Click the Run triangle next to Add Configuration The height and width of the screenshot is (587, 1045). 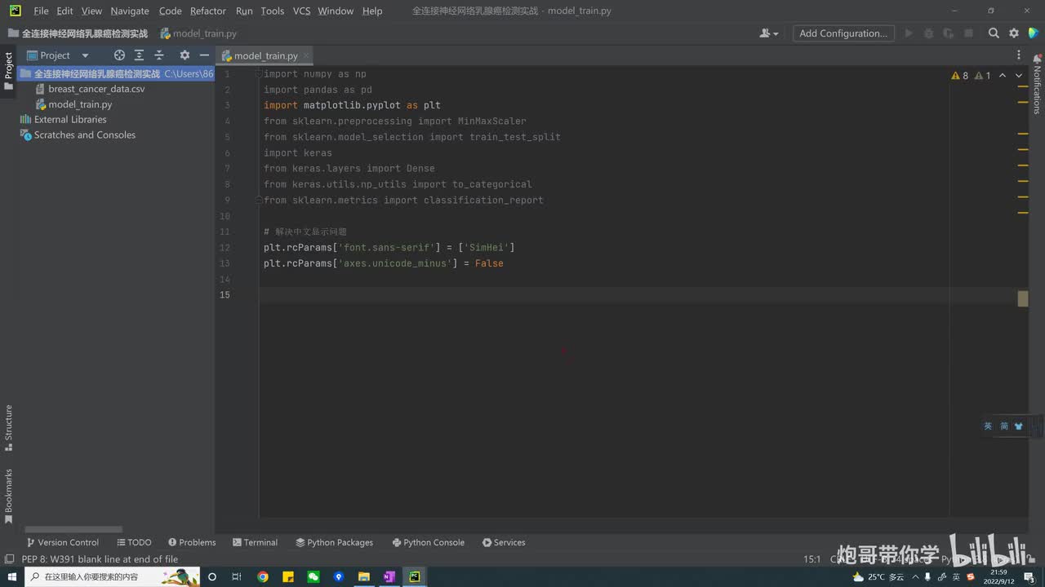(909, 33)
